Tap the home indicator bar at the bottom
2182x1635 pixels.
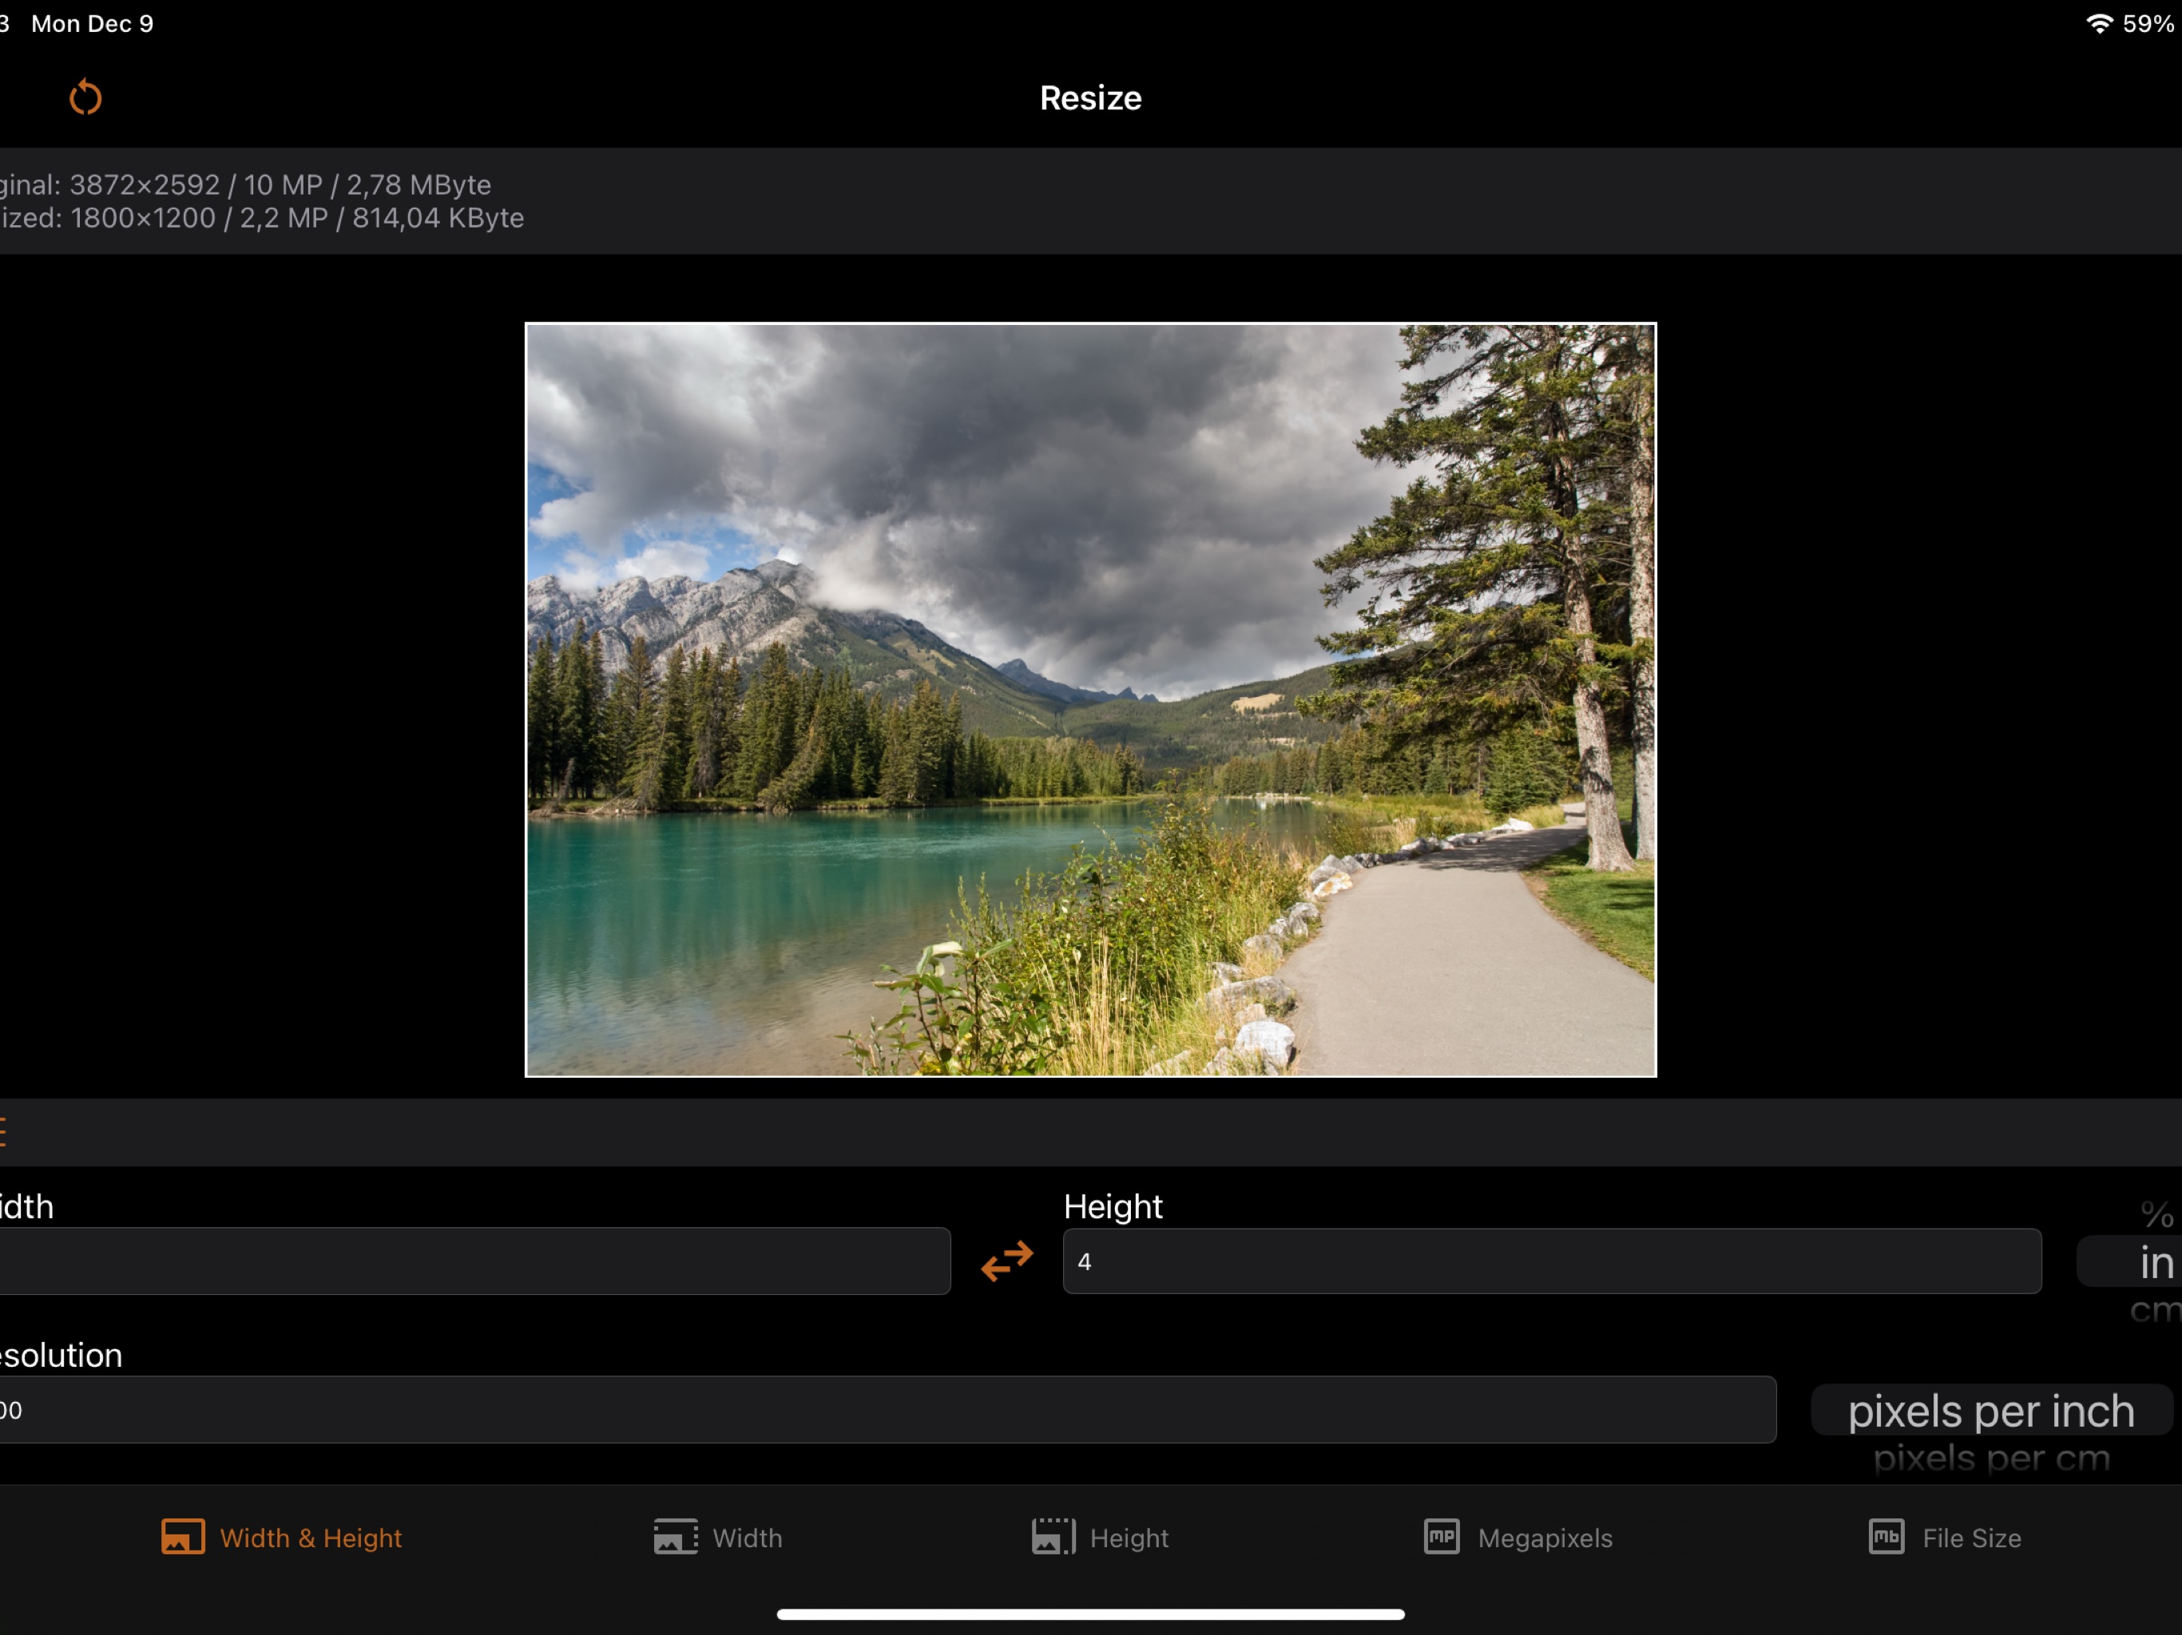coord(1090,1614)
